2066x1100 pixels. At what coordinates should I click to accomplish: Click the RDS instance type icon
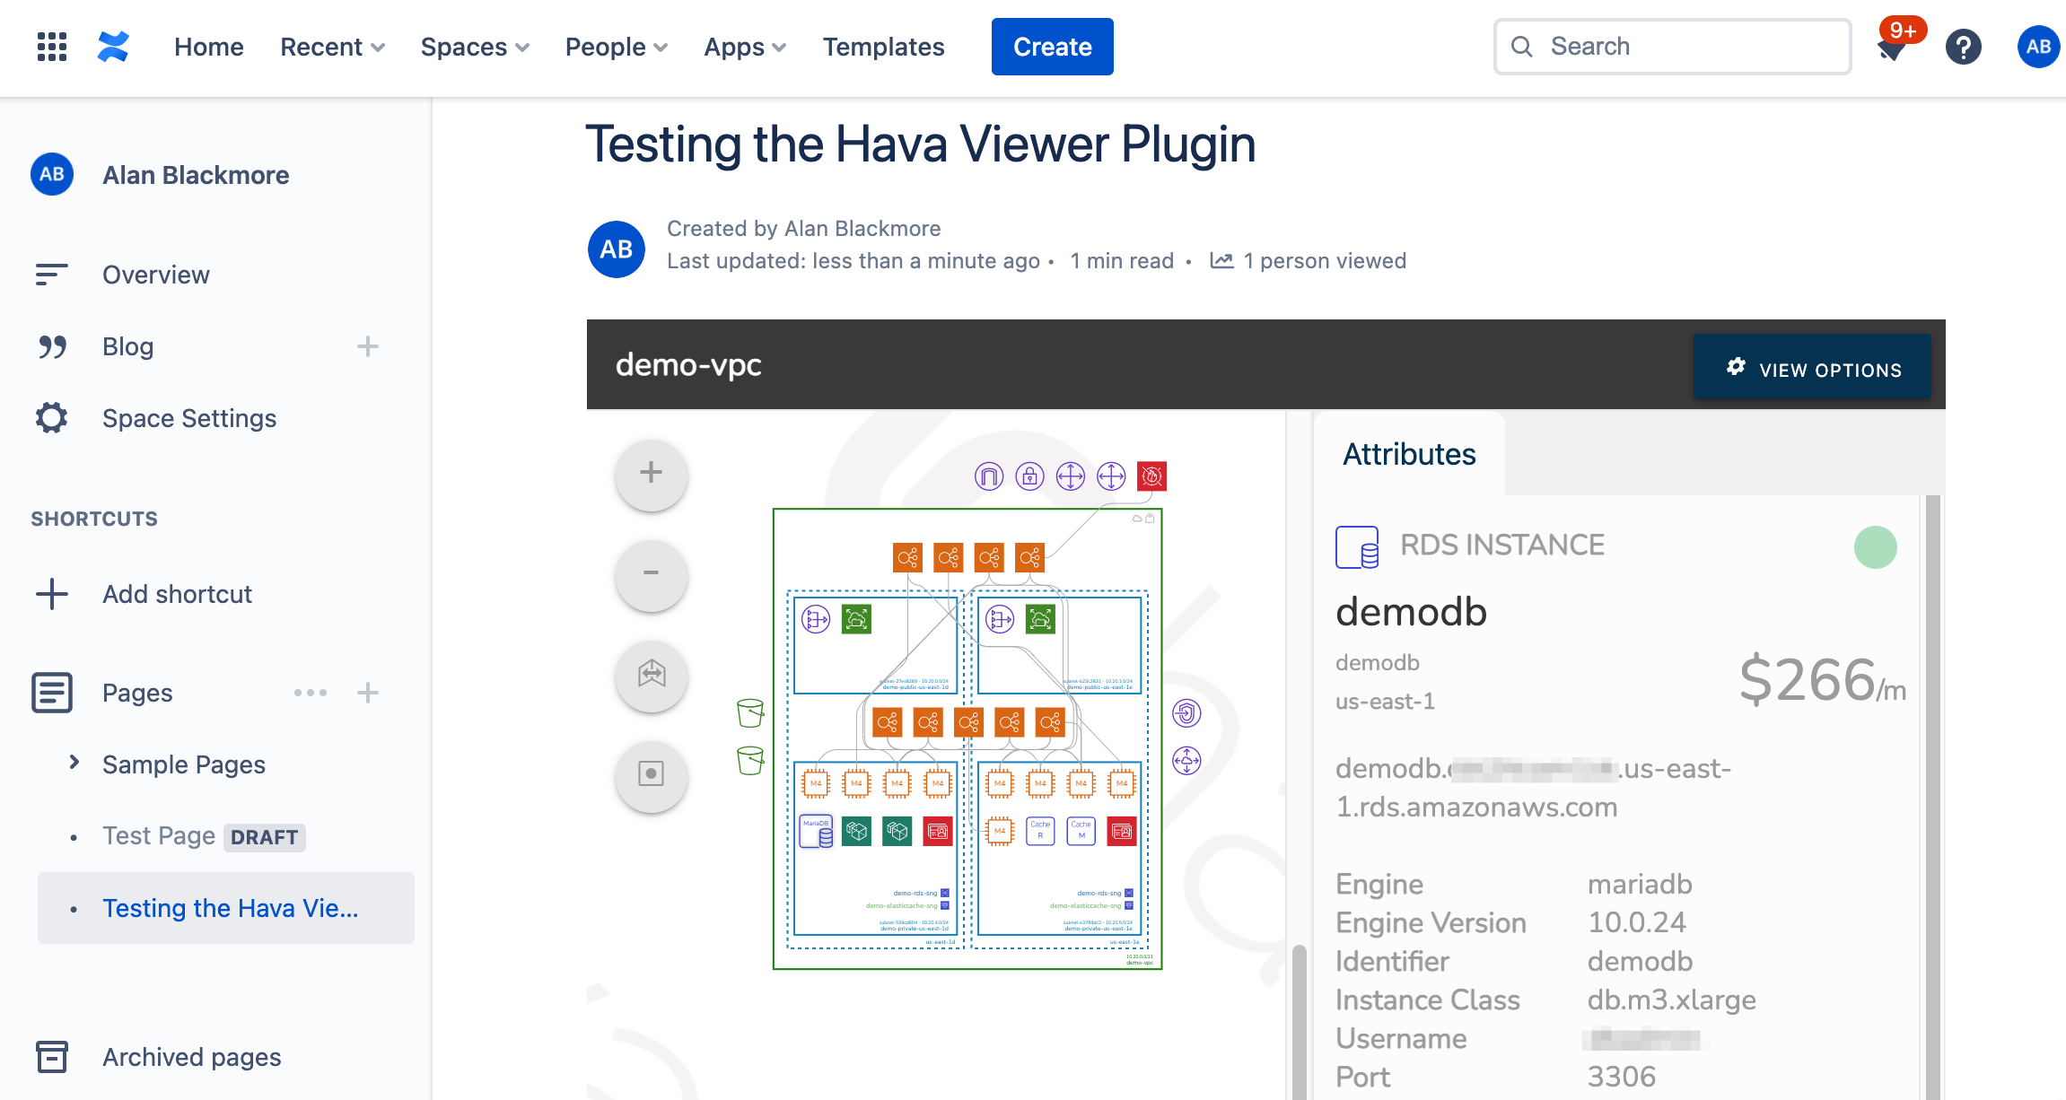pos(1357,547)
